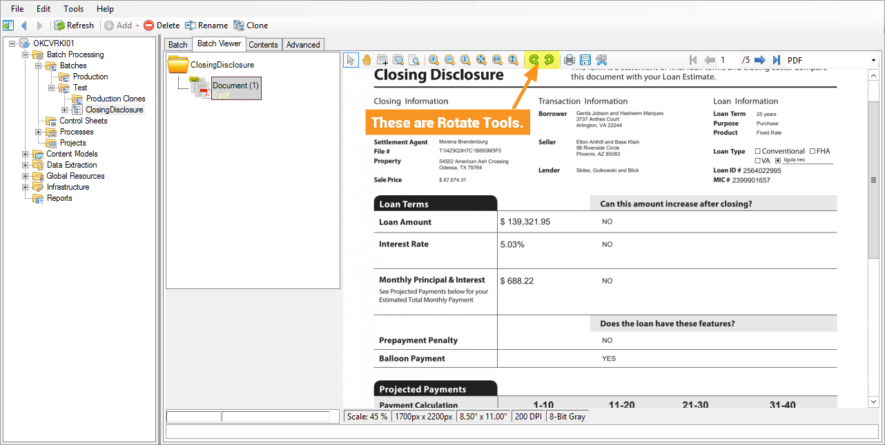Click the Refresh button
Viewport: 885px width, 445px height.
[x=74, y=26]
